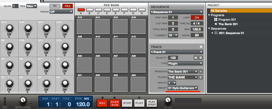272x109 pixels.
Task: Click the sequence BPM 120.0 field
Action: click(x=197, y=29)
